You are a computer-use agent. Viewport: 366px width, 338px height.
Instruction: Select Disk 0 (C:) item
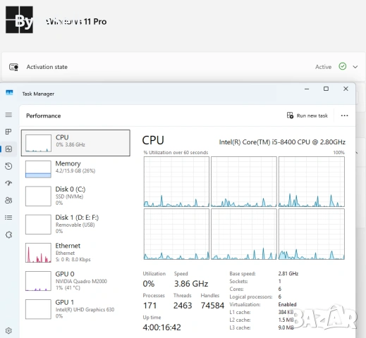75,196
